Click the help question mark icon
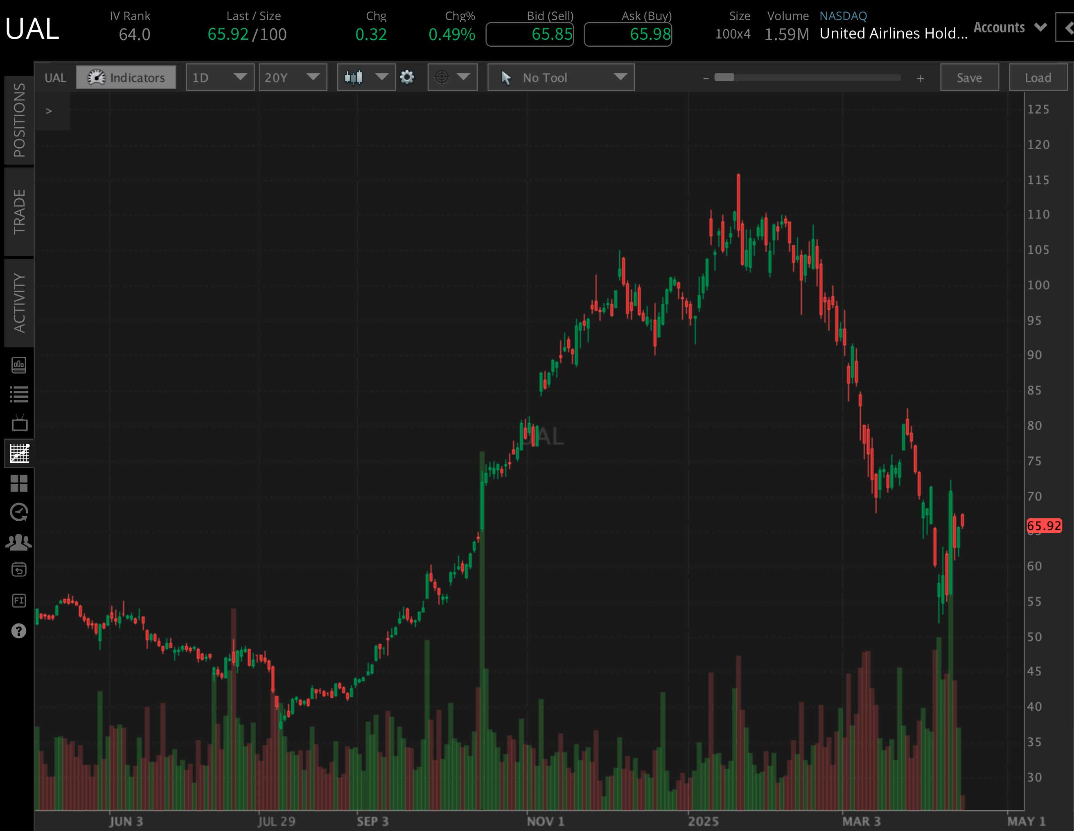This screenshot has width=1074, height=831. [20, 631]
